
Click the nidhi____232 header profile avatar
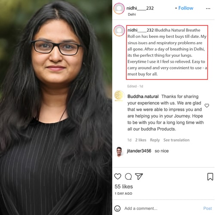[x=119, y=9]
